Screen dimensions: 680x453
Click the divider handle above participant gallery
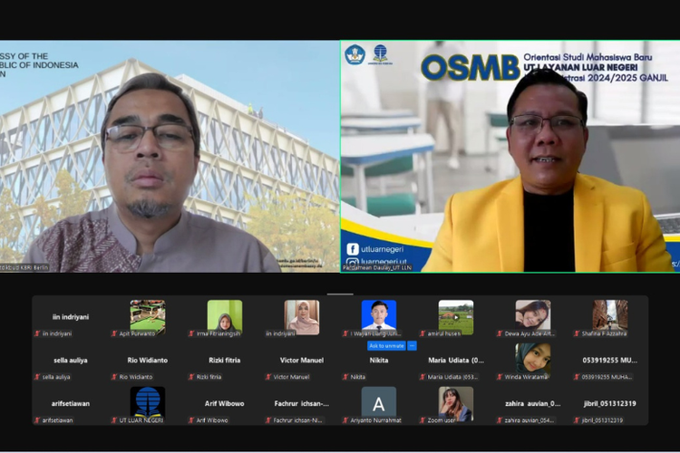(x=340, y=293)
